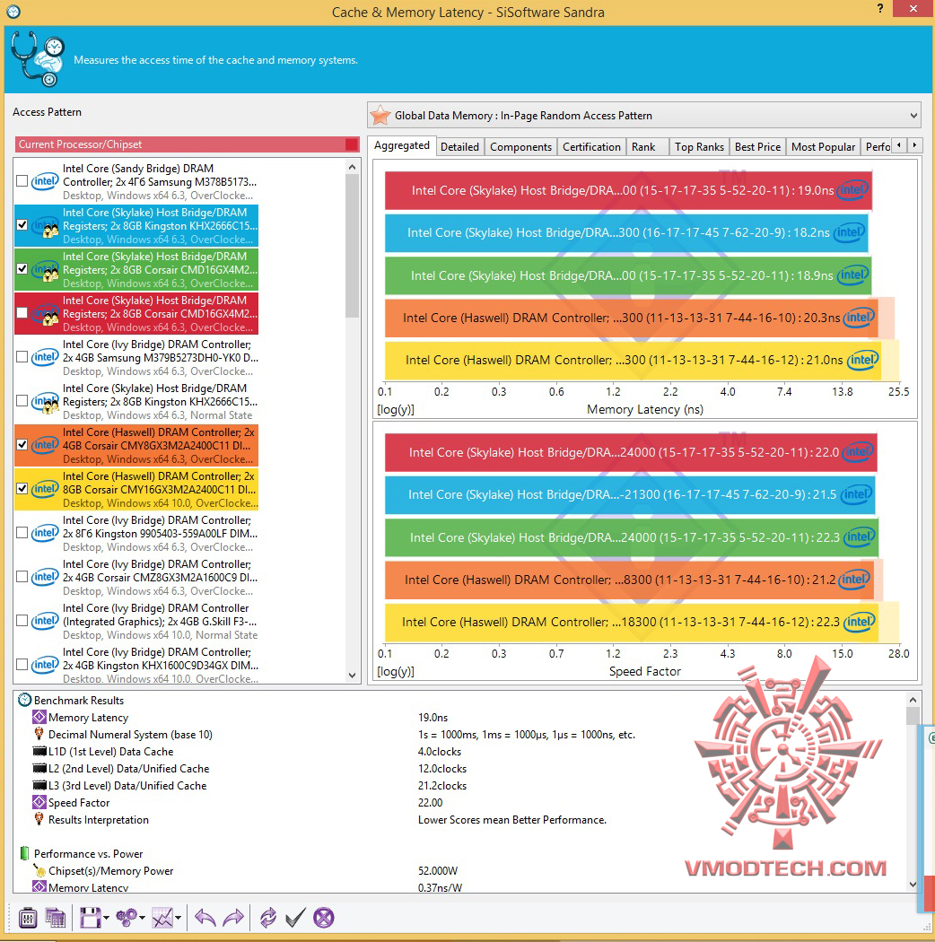The image size is (935, 942).
Task: Click the Memory Latency 19.0ns value
Action: pyautogui.click(x=433, y=718)
